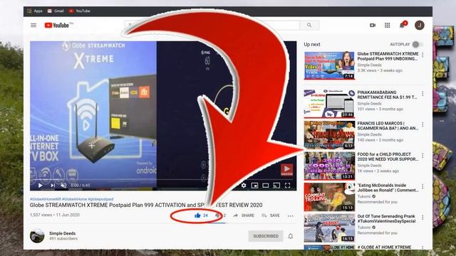The height and width of the screenshot is (256, 456).
Task: Open the account avatar menu
Action: (419, 26)
